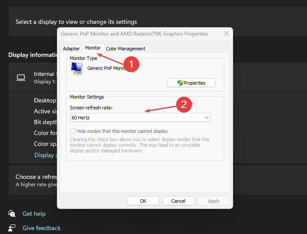Click the 'Color for' row in Settings
Viewport: 307px width, 234px height.
click(45, 133)
